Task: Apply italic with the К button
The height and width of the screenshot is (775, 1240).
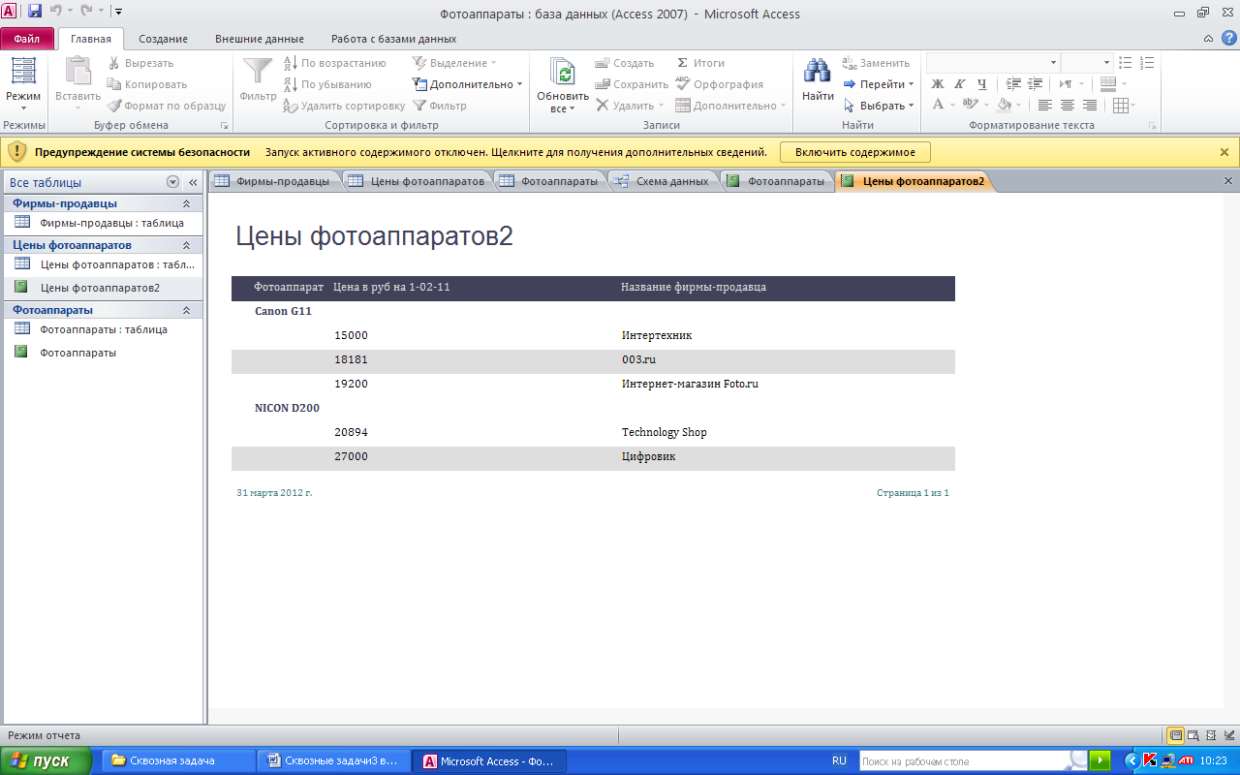Action: 960,84
